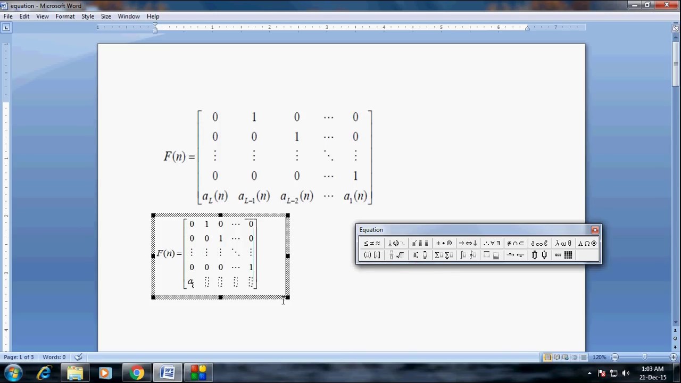Open the Set theory symbols palette

click(516, 243)
